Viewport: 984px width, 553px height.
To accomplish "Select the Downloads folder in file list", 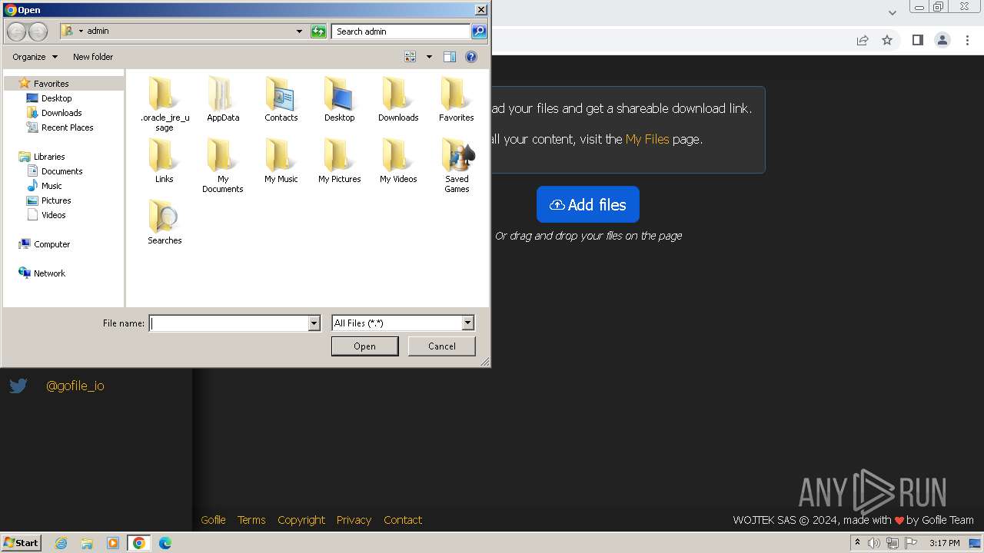I will pyautogui.click(x=398, y=99).
